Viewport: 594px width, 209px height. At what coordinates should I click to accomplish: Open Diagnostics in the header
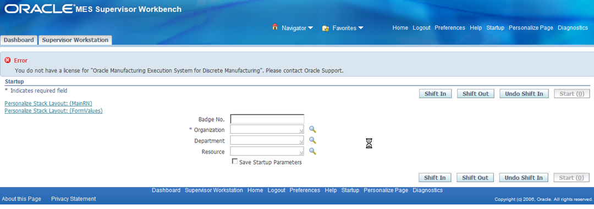[573, 28]
